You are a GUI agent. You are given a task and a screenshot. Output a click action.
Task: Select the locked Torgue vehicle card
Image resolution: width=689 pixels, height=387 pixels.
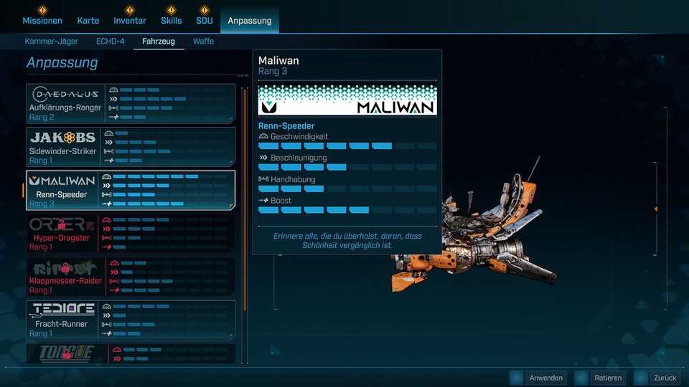pyautogui.click(x=131, y=353)
